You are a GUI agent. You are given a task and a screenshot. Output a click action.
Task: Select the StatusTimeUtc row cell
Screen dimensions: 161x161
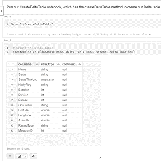pos(29,79)
